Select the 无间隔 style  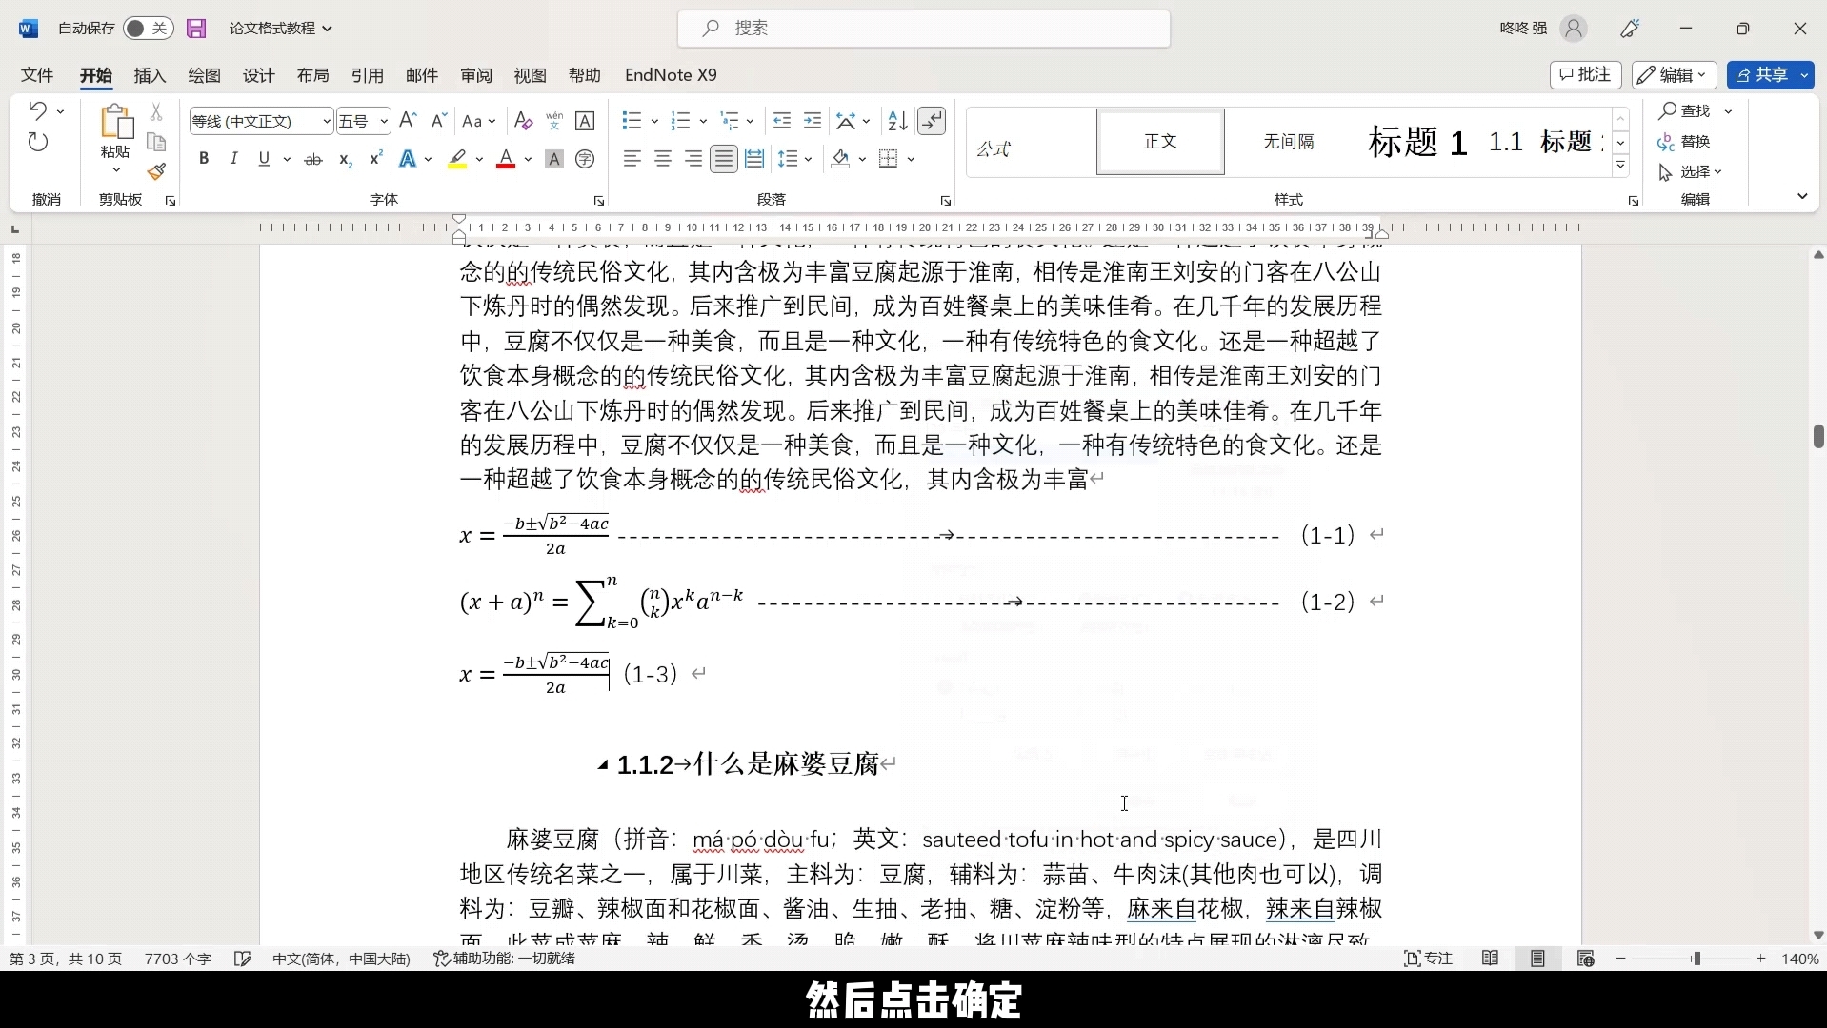[x=1289, y=142]
